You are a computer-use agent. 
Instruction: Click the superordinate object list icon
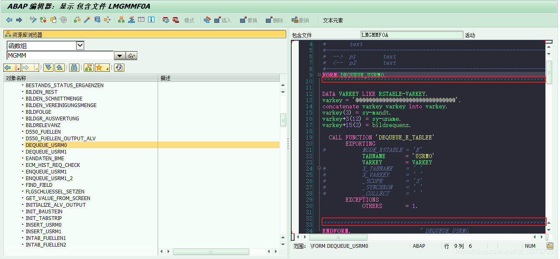pos(88,68)
